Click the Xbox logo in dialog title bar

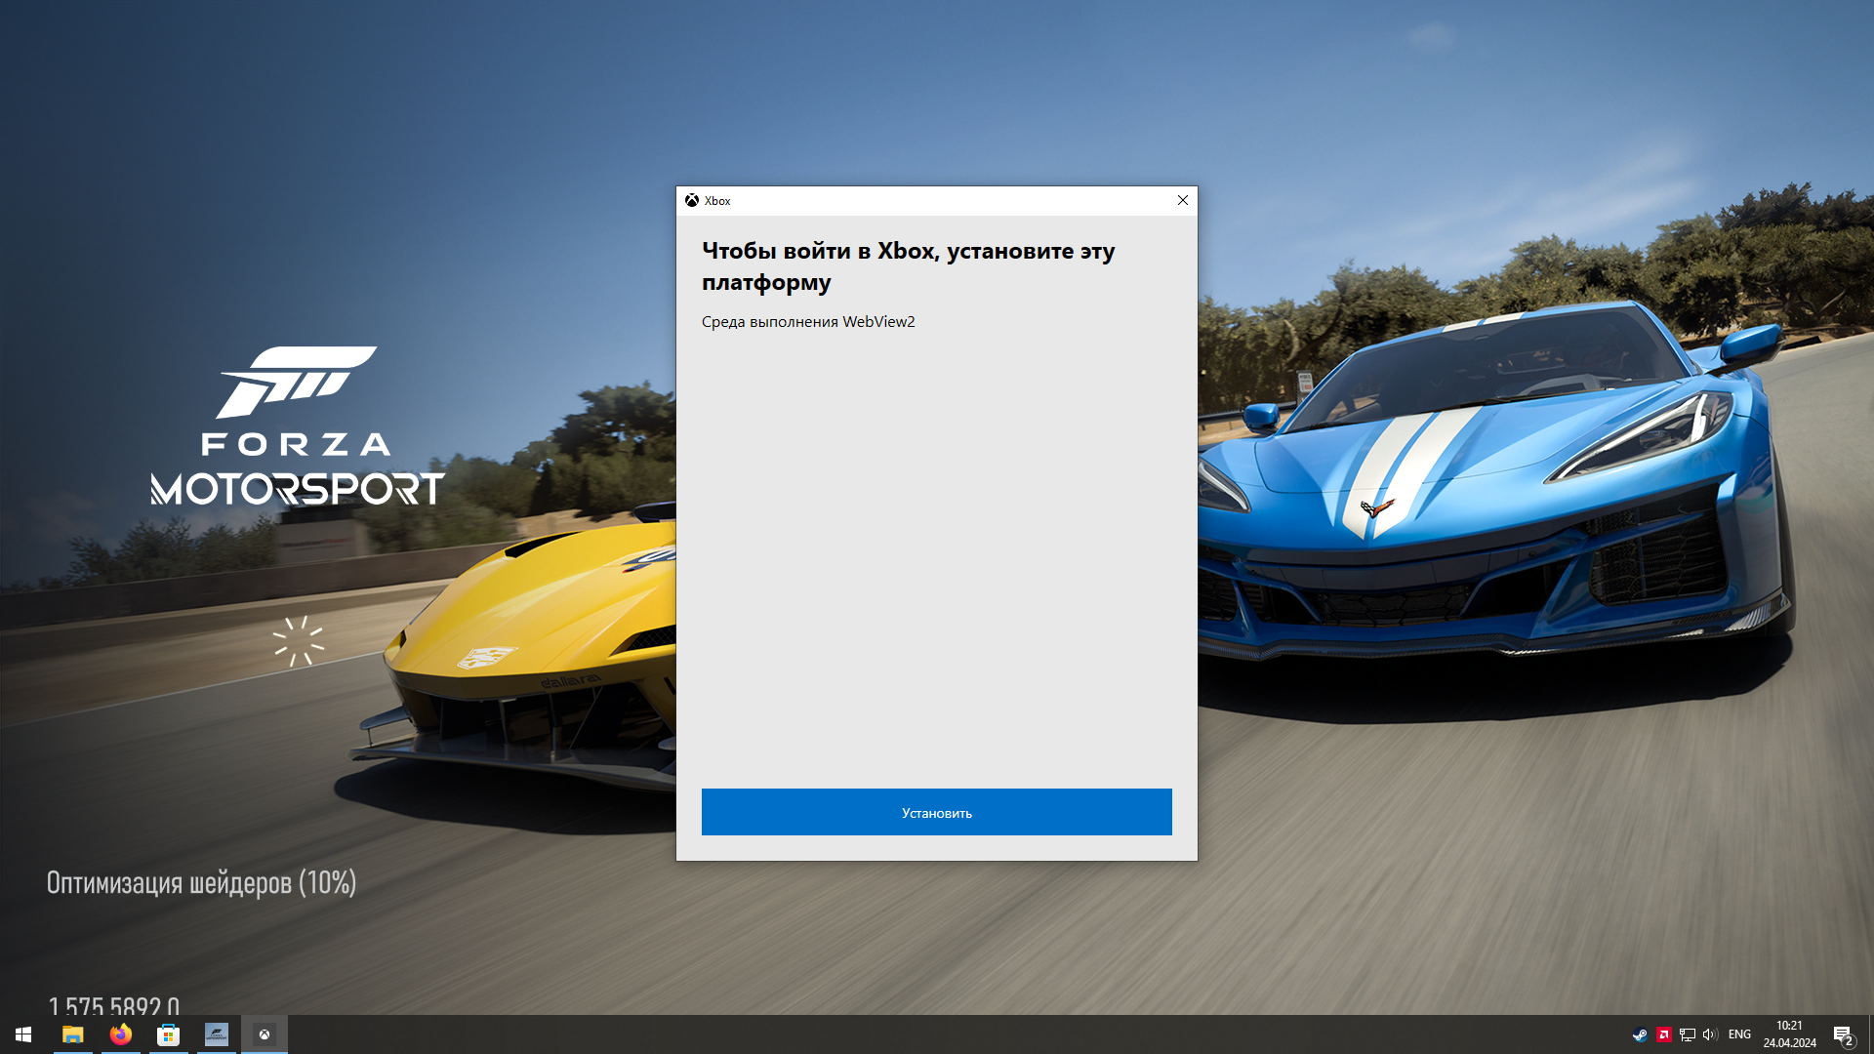click(x=692, y=200)
